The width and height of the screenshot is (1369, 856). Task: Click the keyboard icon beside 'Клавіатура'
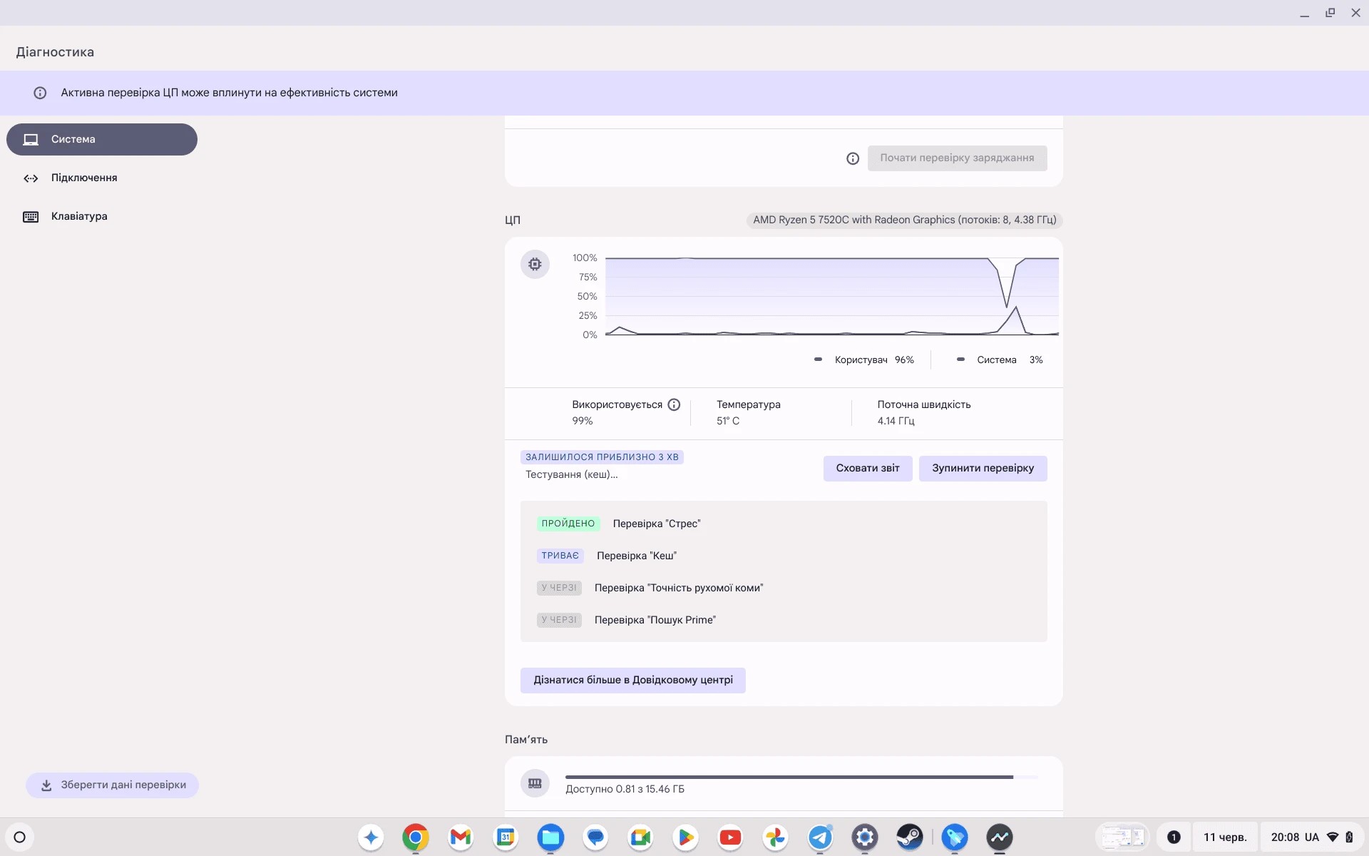(x=30, y=216)
